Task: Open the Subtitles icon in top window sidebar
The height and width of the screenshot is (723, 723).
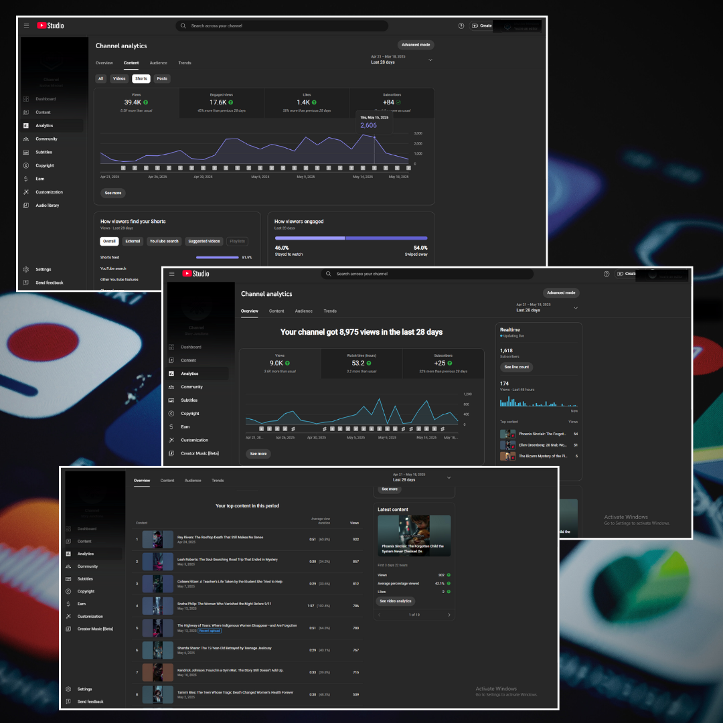Action: [x=26, y=152]
